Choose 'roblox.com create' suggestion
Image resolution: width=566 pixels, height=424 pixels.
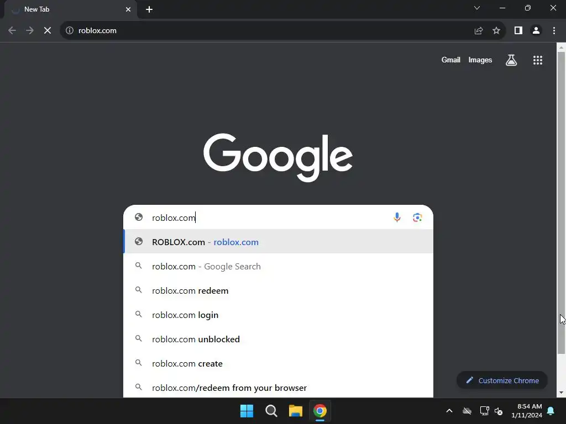tap(279, 363)
